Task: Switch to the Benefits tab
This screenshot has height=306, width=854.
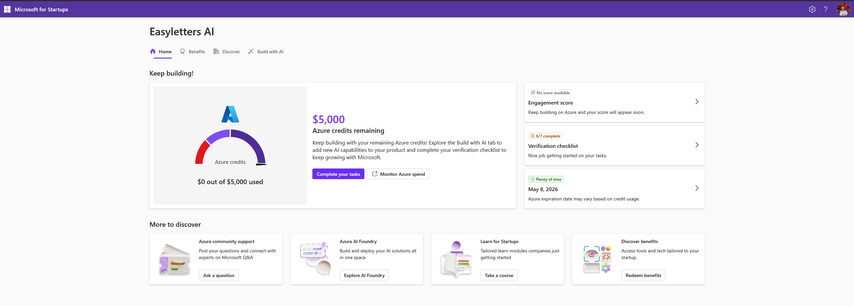Action: (193, 52)
